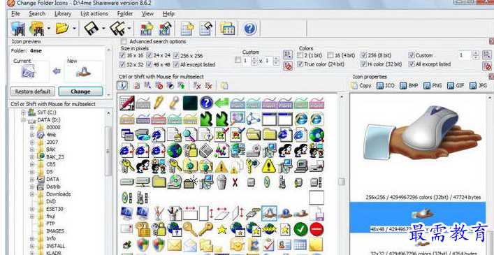Copy icon via Copy button
The height and width of the screenshot is (255, 494).
point(361,85)
